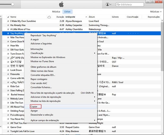Select A seguir in context menu
This screenshot has width=164, height=135.
(35, 40)
